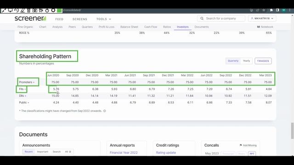294x165 pixels.
Task: Click the Add Missing concall link
Action: tap(248, 145)
